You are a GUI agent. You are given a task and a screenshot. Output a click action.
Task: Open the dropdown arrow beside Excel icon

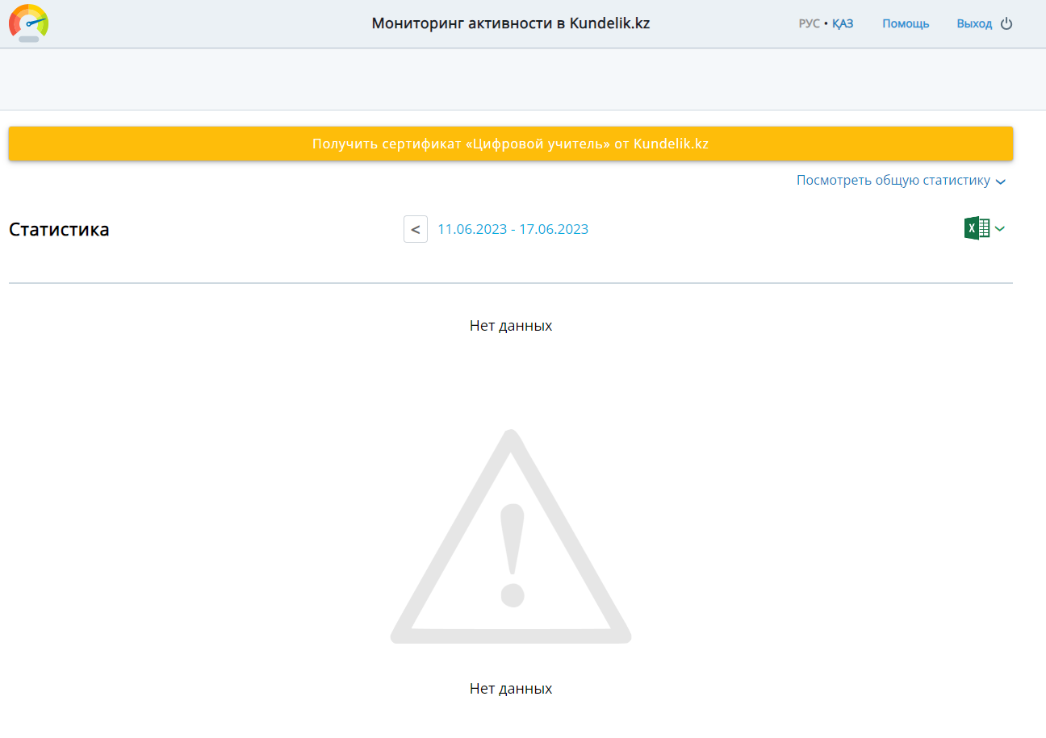[1000, 229]
